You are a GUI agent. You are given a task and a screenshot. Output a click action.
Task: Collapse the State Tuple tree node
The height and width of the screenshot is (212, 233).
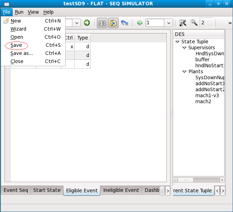click(178, 42)
